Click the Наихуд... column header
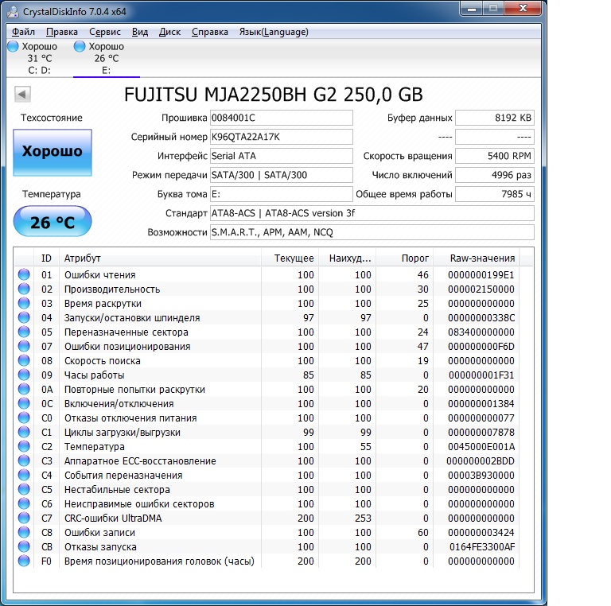This screenshot has width=611, height=606. point(347,258)
